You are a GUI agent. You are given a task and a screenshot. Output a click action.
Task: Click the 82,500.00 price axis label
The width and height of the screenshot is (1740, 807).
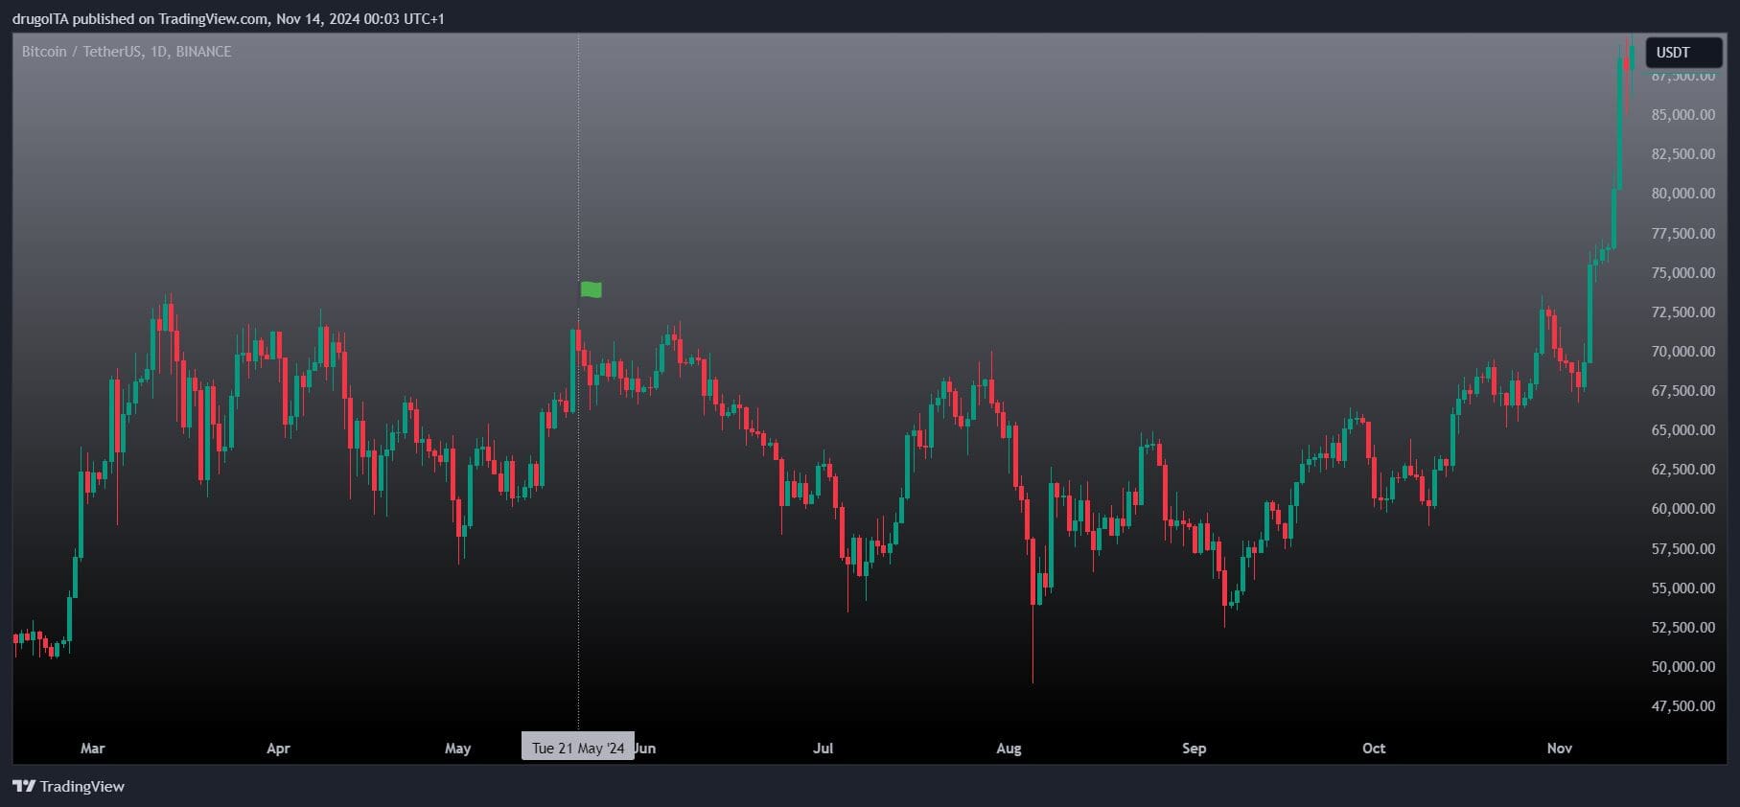[x=1682, y=153]
